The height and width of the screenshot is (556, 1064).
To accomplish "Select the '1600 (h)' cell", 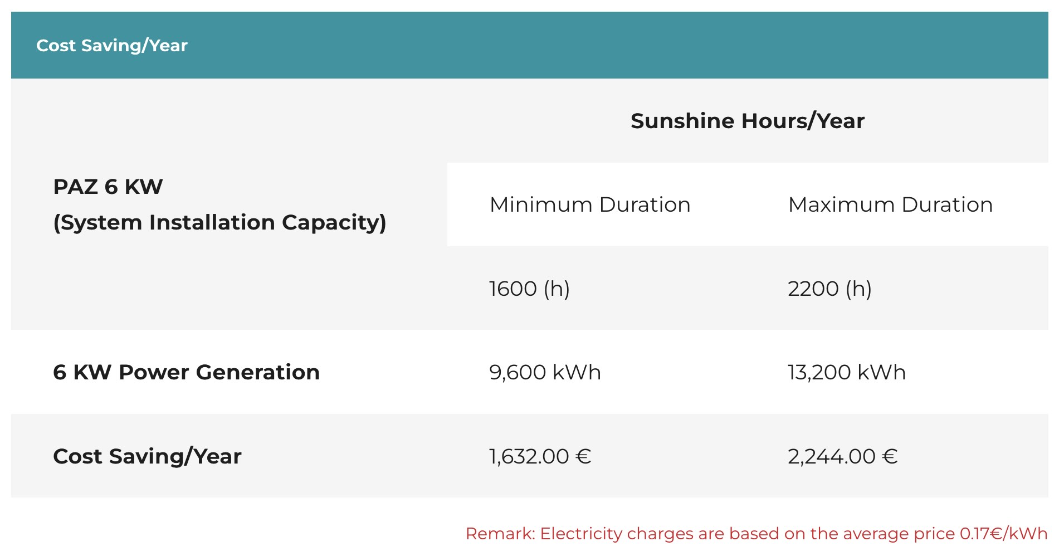I will pyautogui.click(x=529, y=289).
